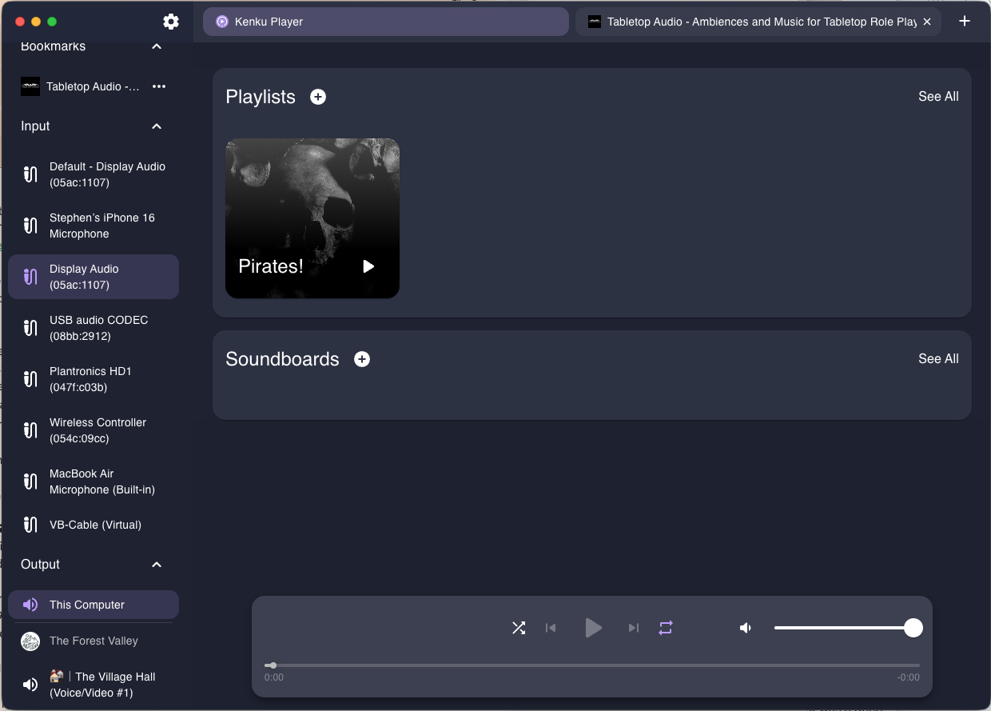Click the Bookmarks section label

click(53, 46)
